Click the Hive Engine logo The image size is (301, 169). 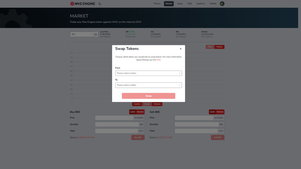click(83, 4)
